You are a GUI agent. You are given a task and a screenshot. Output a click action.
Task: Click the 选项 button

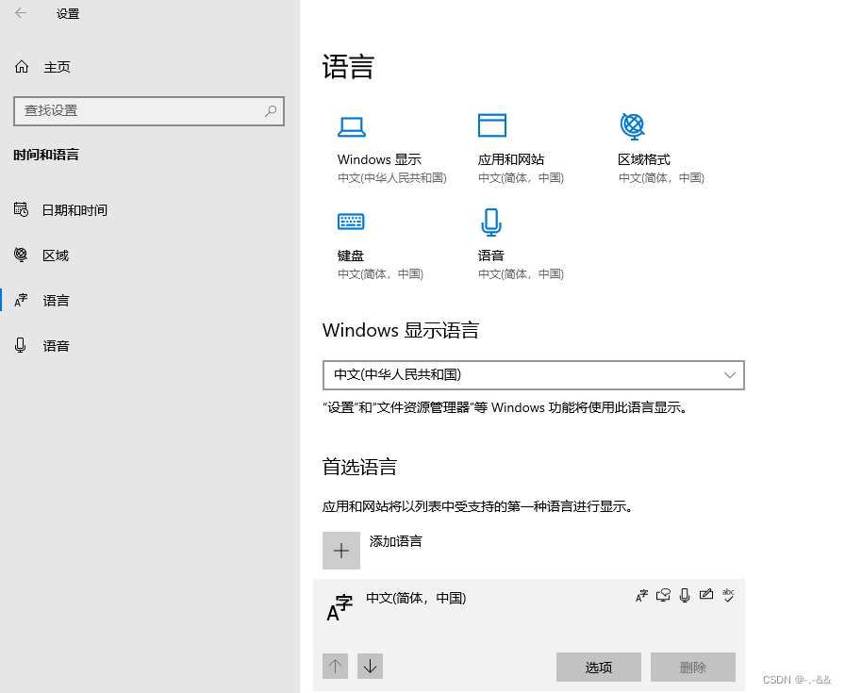599,668
